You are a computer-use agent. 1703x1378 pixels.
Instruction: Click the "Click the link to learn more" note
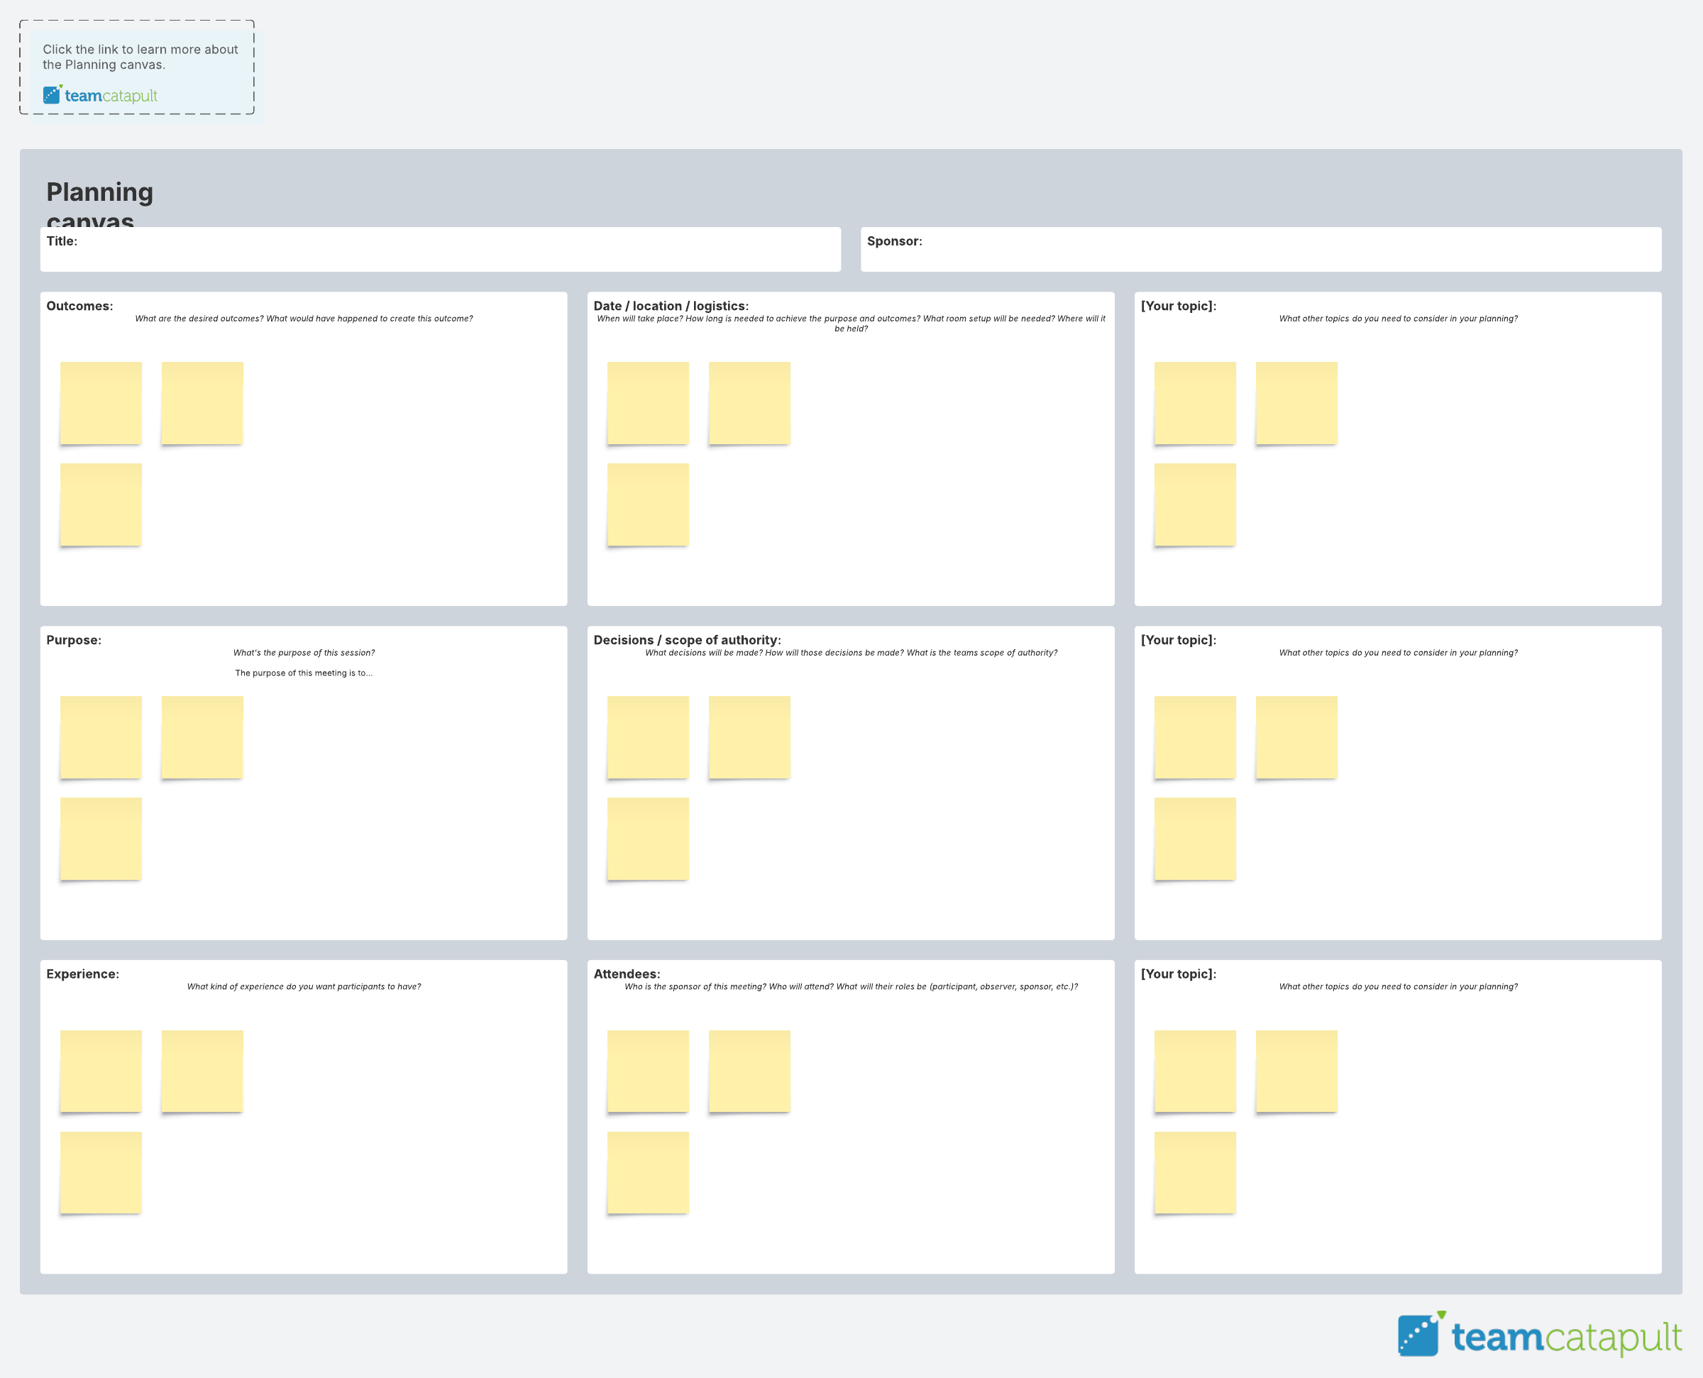pyautogui.click(x=140, y=57)
